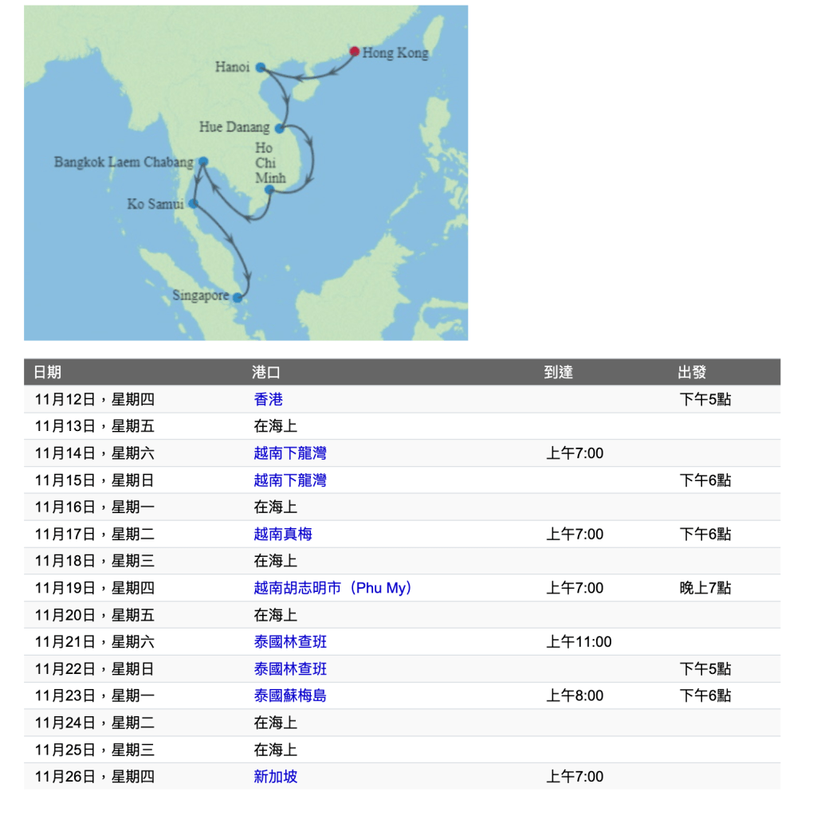
Task: Click the red Hong Kong marker on map
Action: (355, 52)
